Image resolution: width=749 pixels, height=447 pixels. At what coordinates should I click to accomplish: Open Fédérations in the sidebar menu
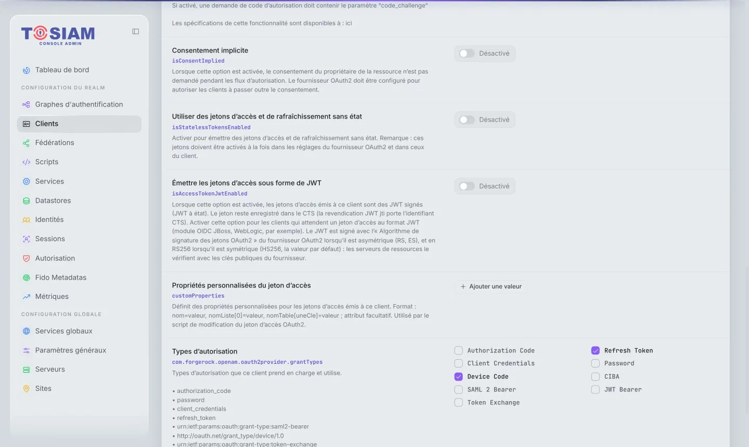pos(79,143)
